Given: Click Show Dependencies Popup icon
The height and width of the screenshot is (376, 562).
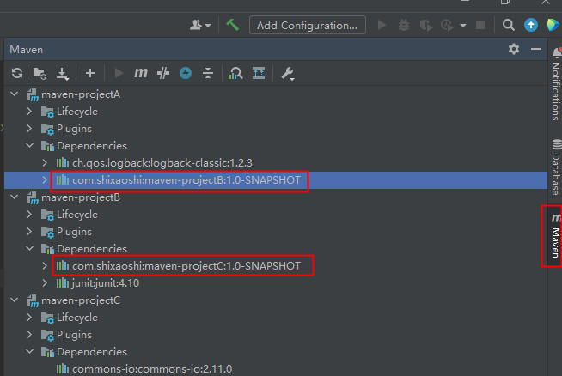Looking at the screenshot, I should point(259,73).
